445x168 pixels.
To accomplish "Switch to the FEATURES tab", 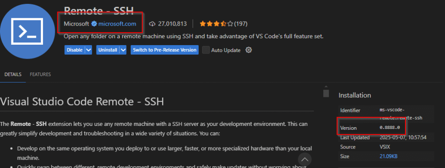I will pos(40,75).
